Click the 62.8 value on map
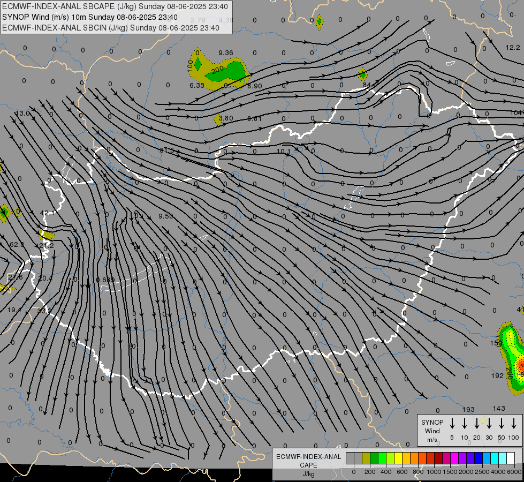 [17, 245]
